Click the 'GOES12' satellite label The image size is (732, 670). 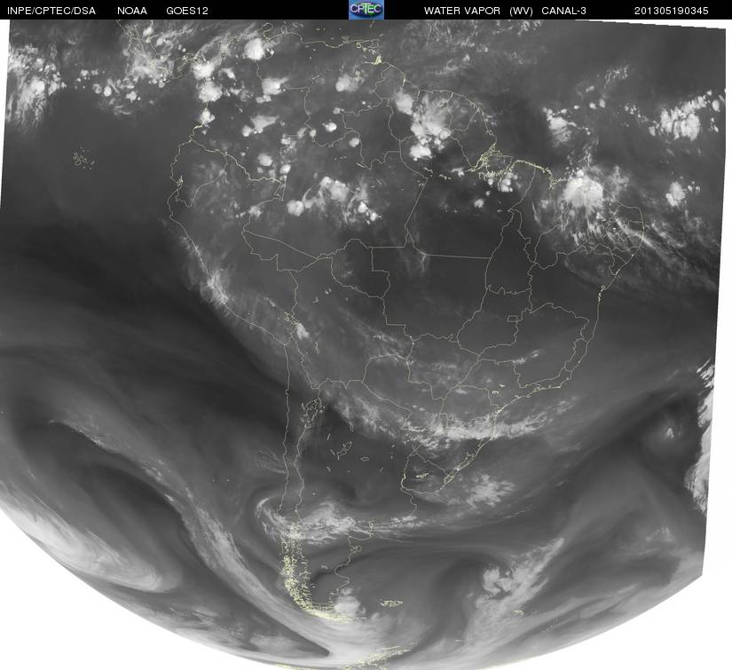pyautogui.click(x=187, y=11)
